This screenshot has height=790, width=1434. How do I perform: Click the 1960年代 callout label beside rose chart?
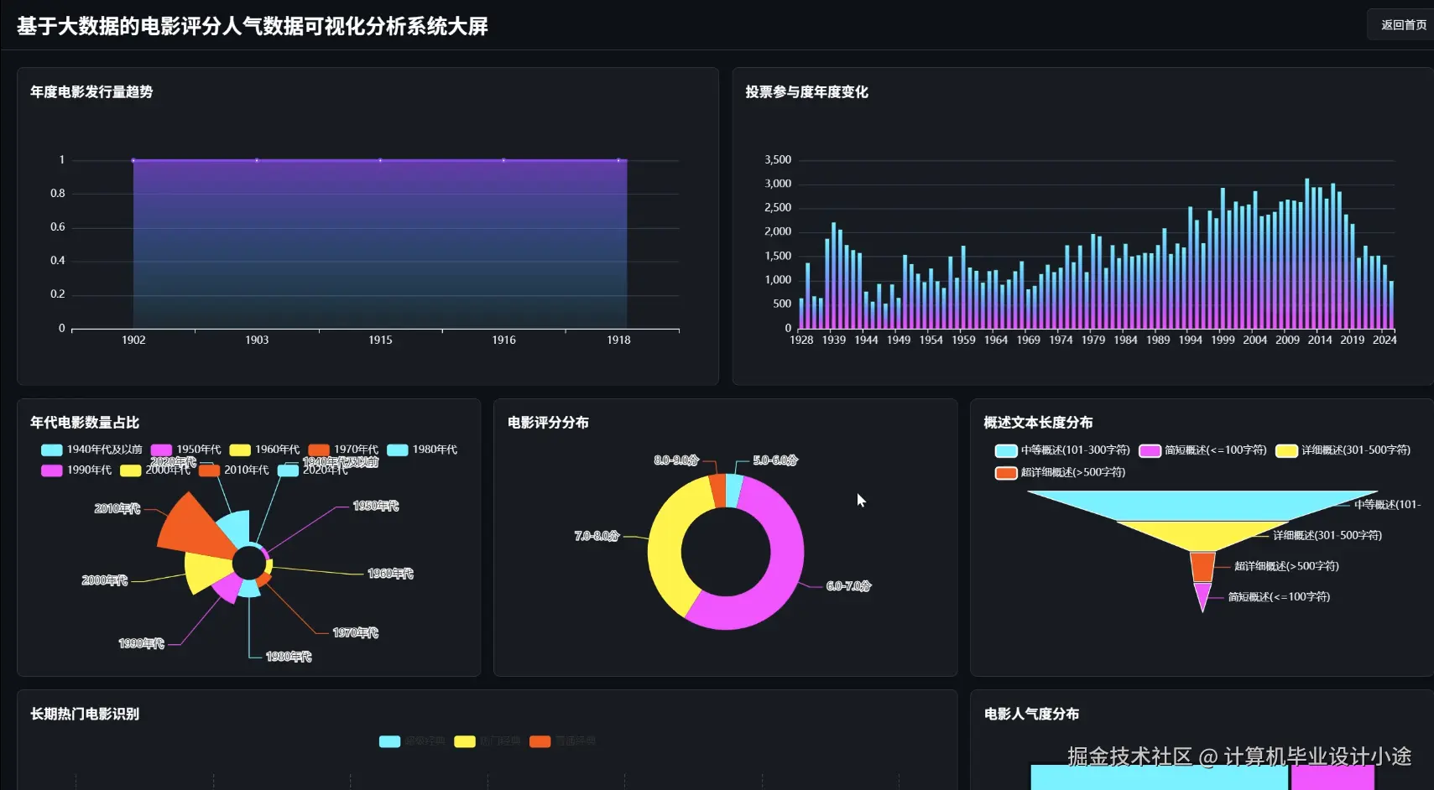[x=390, y=574]
